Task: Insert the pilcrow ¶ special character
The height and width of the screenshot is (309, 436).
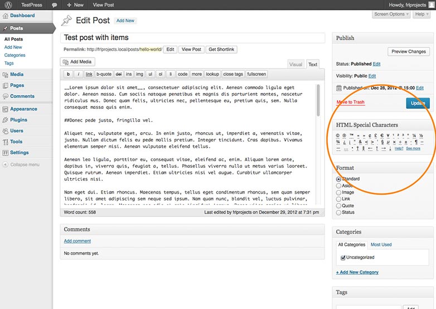Action: click(x=416, y=142)
